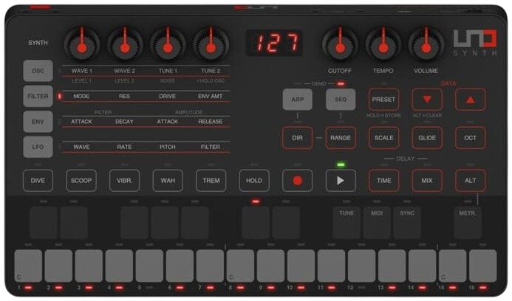Trigger the VIBR vibrato effect

pos(124,180)
